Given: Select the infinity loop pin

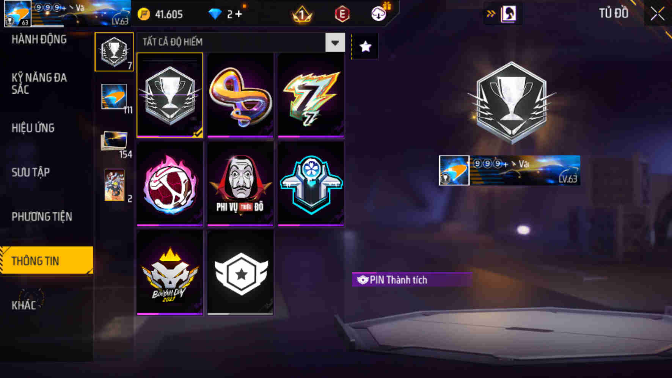Looking at the screenshot, I should point(240,95).
